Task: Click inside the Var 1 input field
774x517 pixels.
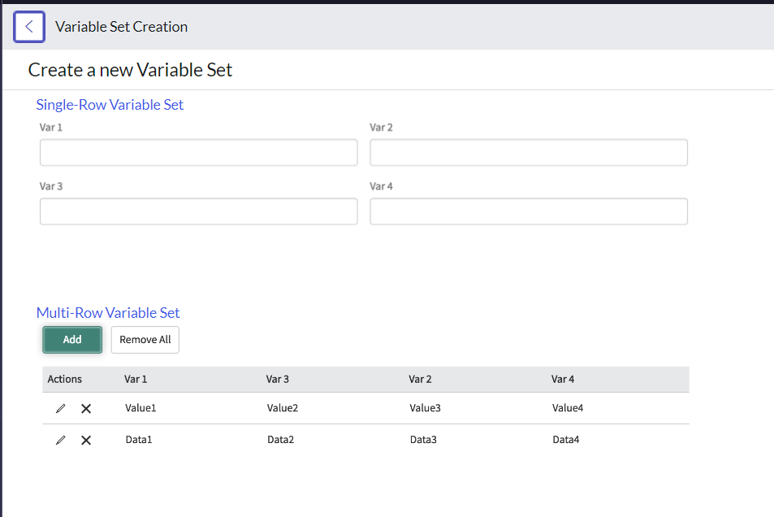Action: coord(198,152)
